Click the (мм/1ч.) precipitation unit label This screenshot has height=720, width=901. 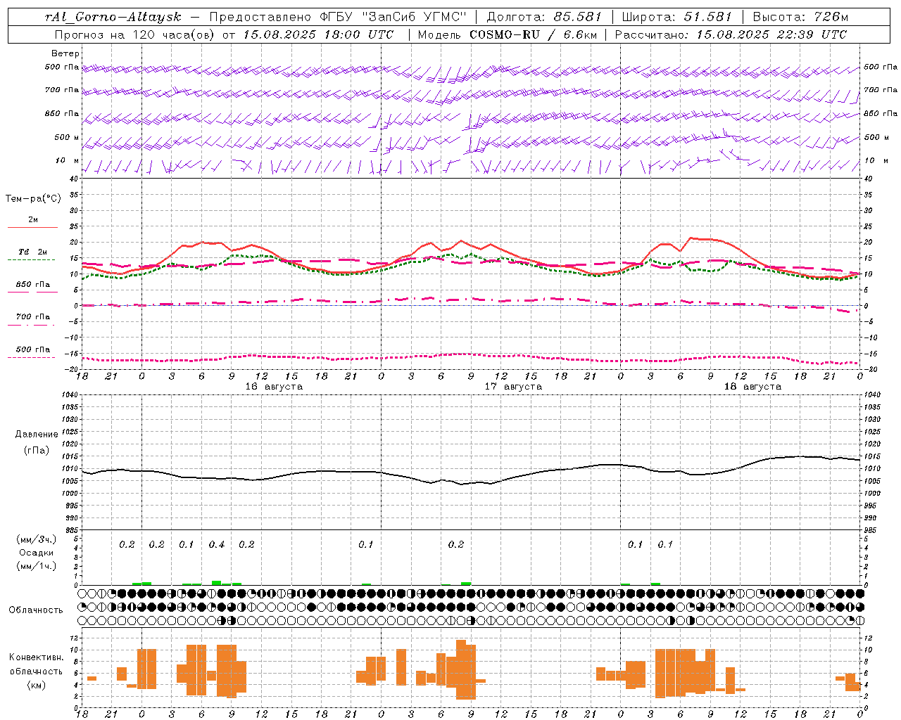36,566
